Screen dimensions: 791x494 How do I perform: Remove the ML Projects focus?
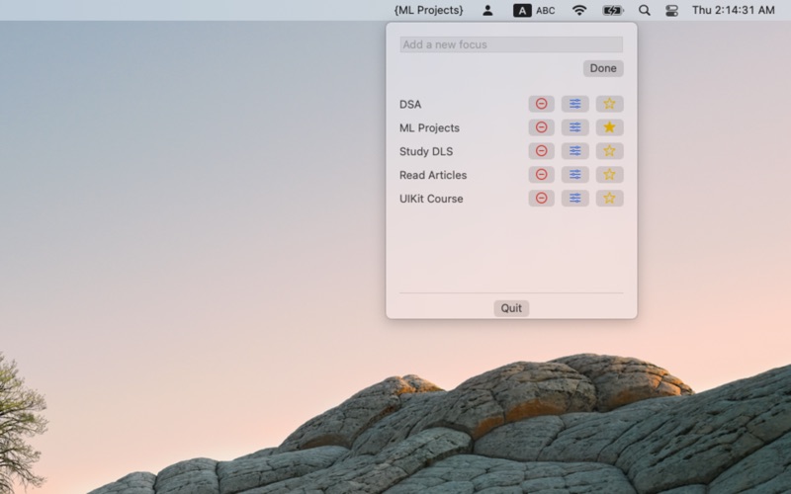click(541, 127)
